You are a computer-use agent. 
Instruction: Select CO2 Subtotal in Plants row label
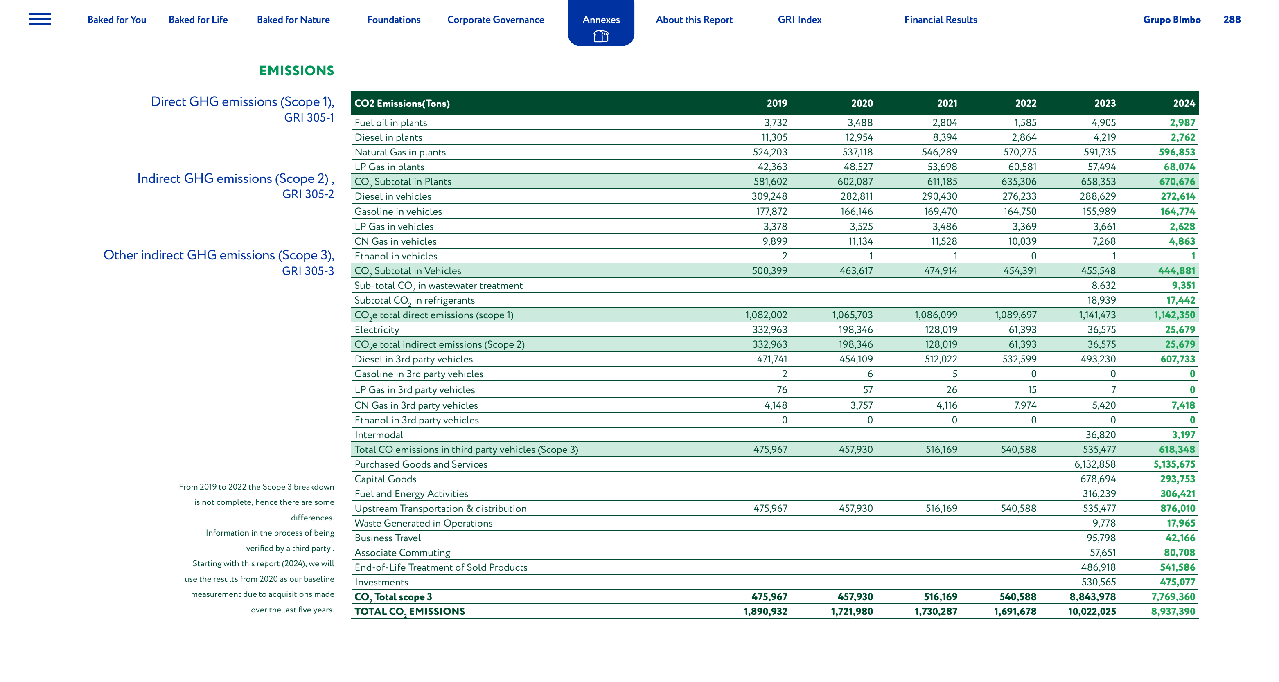(403, 182)
